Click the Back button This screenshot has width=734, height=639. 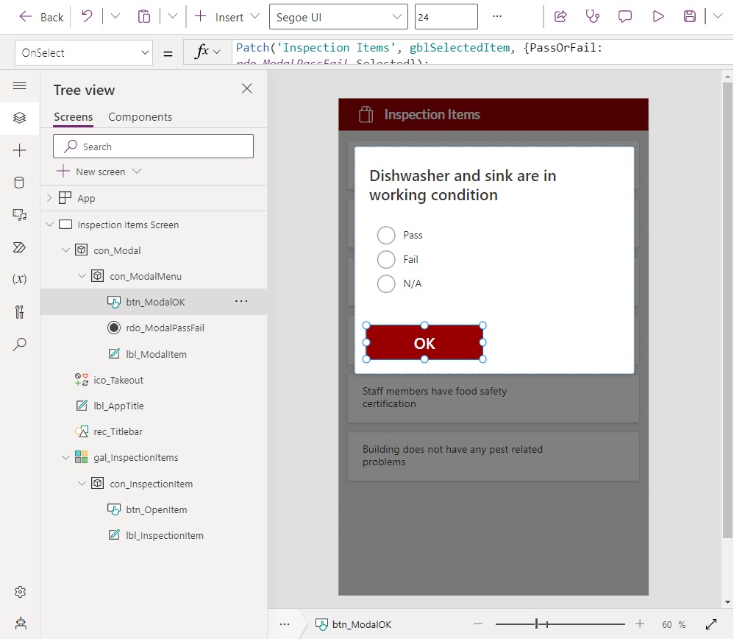pyautogui.click(x=41, y=18)
